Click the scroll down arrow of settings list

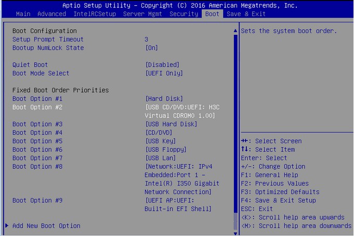(x=235, y=233)
